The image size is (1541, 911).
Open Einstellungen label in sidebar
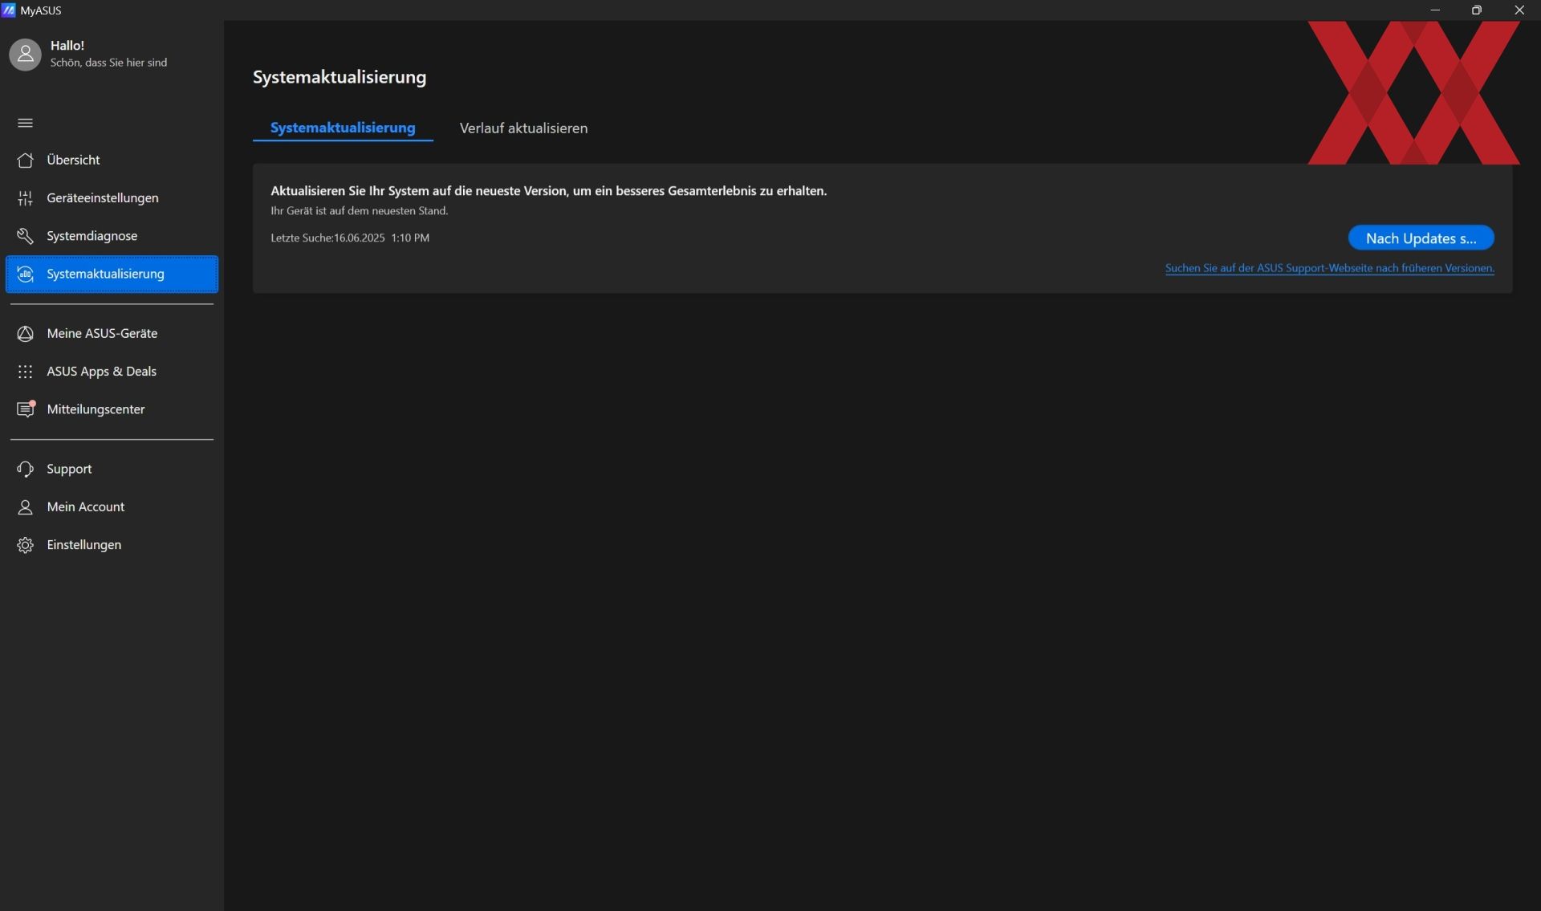click(x=84, y=545)
